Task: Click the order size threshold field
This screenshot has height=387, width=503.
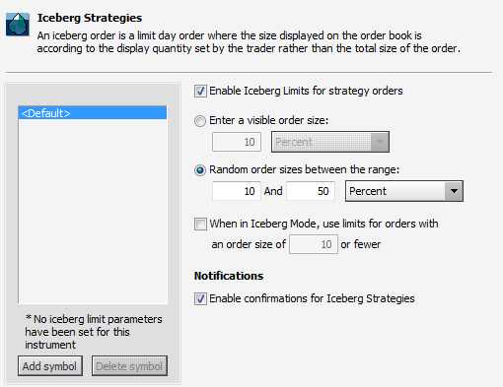Action: (x=314, y=244)
